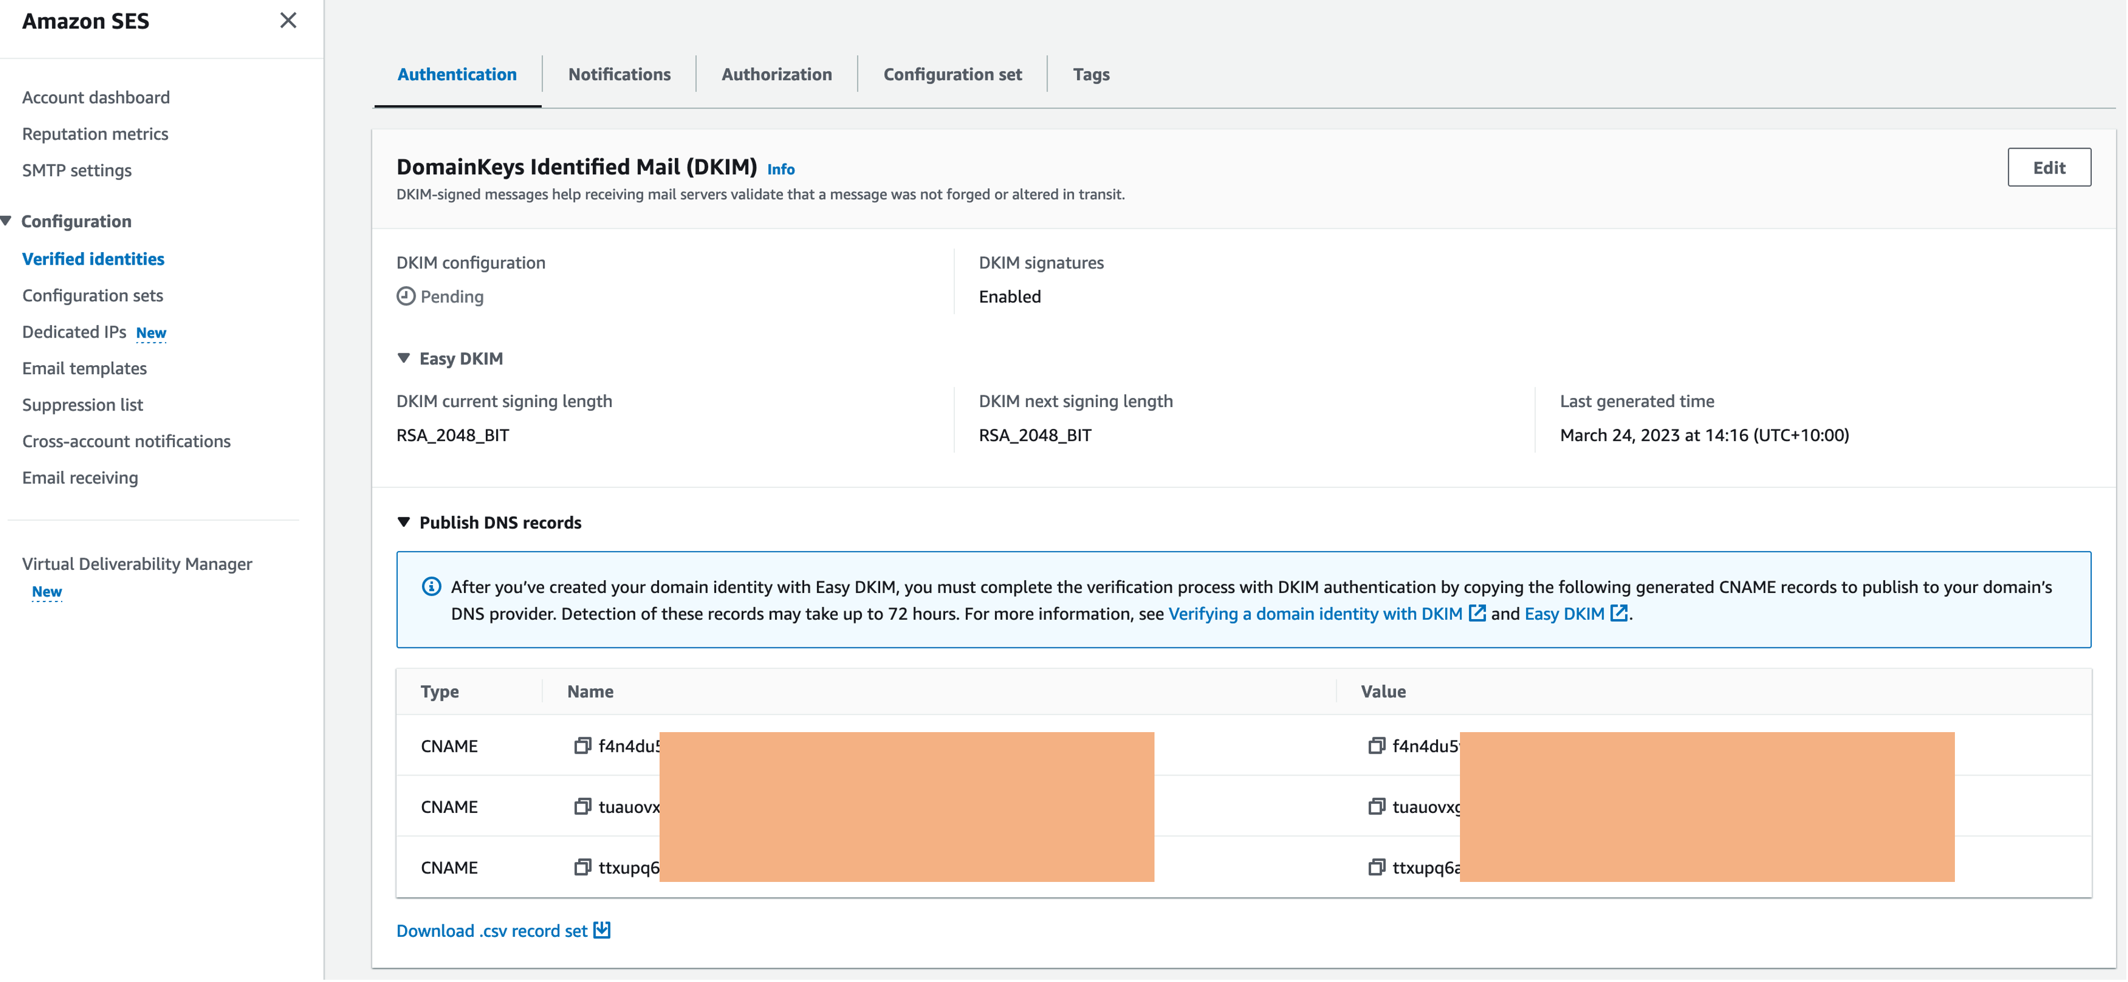2128x982 pixels.
Task: Select the Last generated time value March 24, 2023
Action: tap(1704, 435)
